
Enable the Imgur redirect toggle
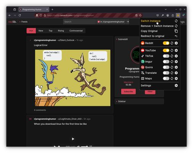166,62
